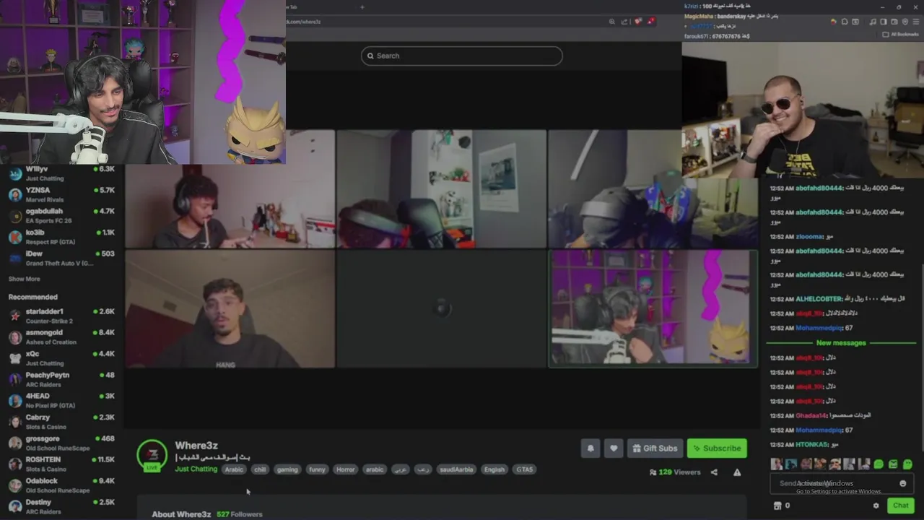Click ALHELCOBTER username in chat
Viewport: 924px width, 520px height.
pos(819,299)
